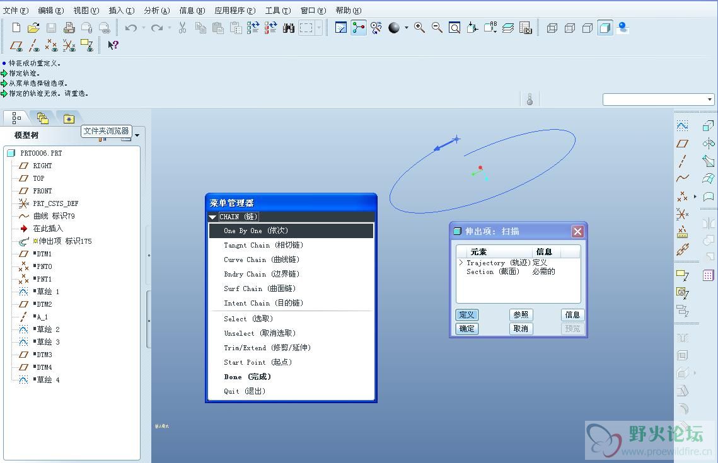Viewport: 718px width, 463px height.
Task: Select 草绘 1 in model tree
Action: coord(48,292)
